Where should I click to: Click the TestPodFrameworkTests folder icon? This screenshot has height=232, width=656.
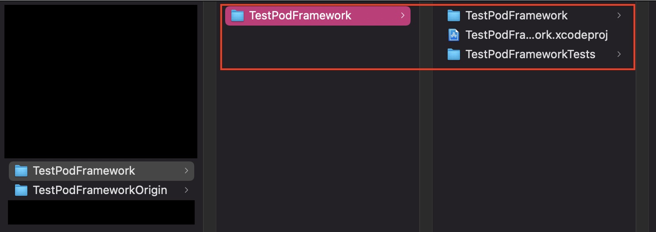[x=454, y=54]
